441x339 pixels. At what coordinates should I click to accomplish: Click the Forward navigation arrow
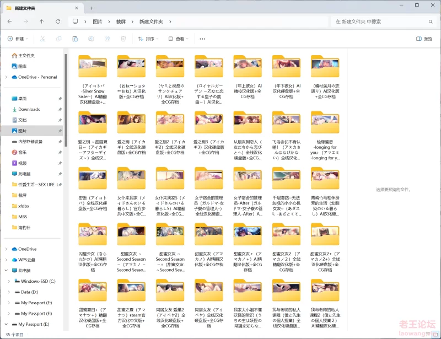[25, 21]
